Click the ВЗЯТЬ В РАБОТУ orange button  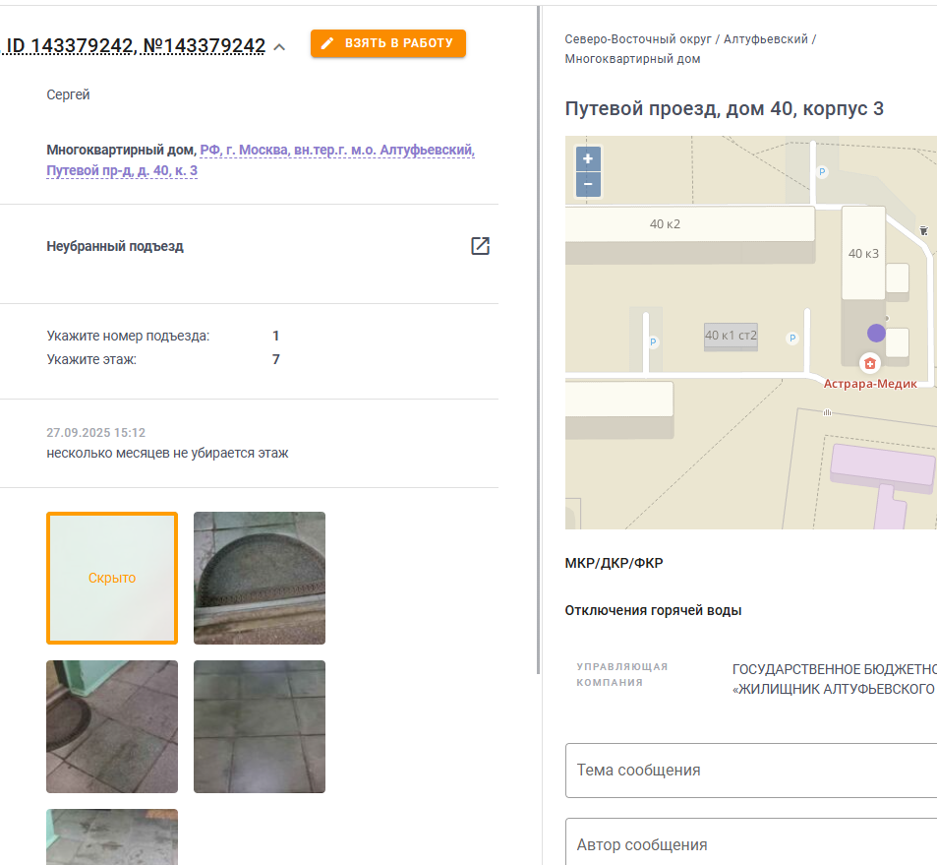point(387,43)
